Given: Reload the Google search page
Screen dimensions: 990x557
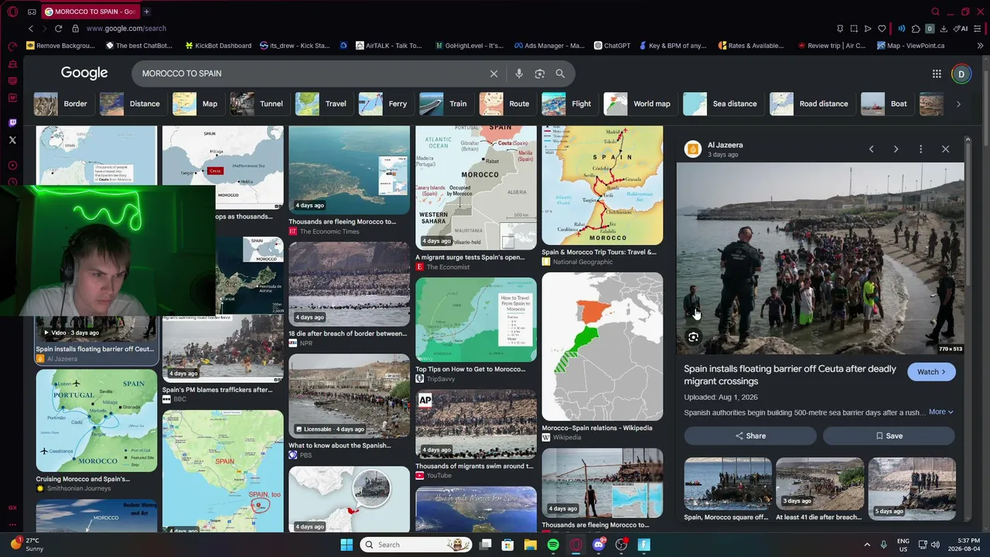Looking at the screenshot, I should point(58,29).
